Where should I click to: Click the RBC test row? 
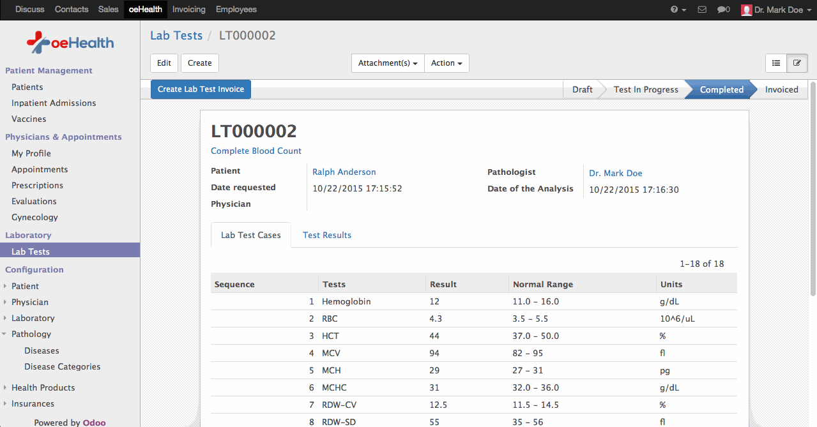(x=474, y=318)
